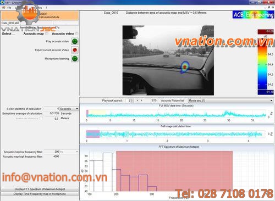The width and height of the screenshot is (275, 201).
Task: Restore the inner document window
Action: tap(269, 8)
